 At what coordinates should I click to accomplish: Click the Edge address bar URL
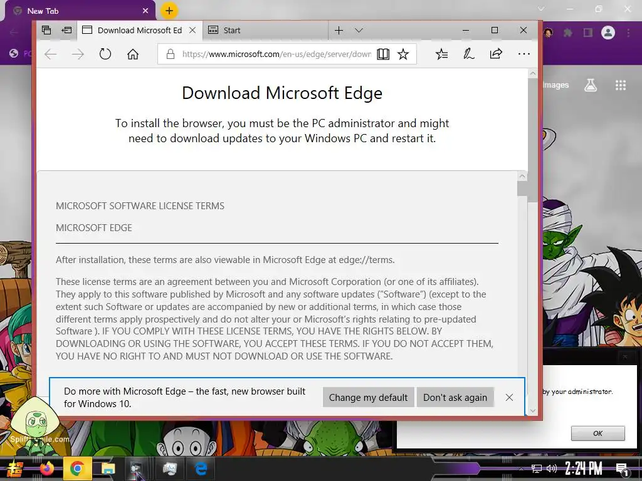click(x=276, y=54)
